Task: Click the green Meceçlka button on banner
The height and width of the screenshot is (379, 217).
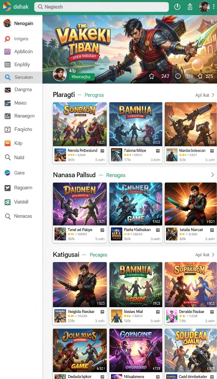Action: click(81, 77)
